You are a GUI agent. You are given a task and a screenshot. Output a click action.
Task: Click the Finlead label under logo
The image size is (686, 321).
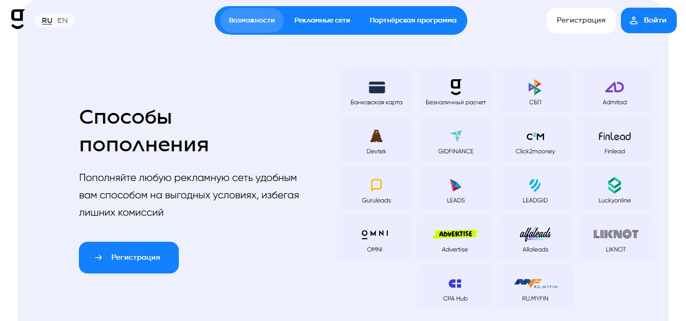point(614,151)
